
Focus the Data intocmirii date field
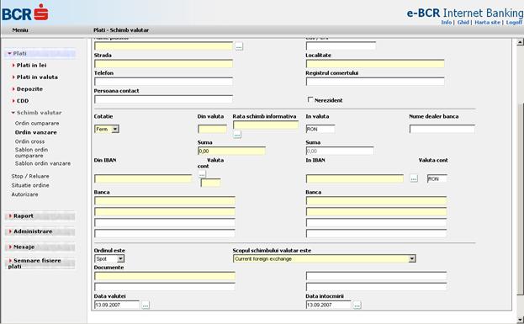click(x=328, y=305)
